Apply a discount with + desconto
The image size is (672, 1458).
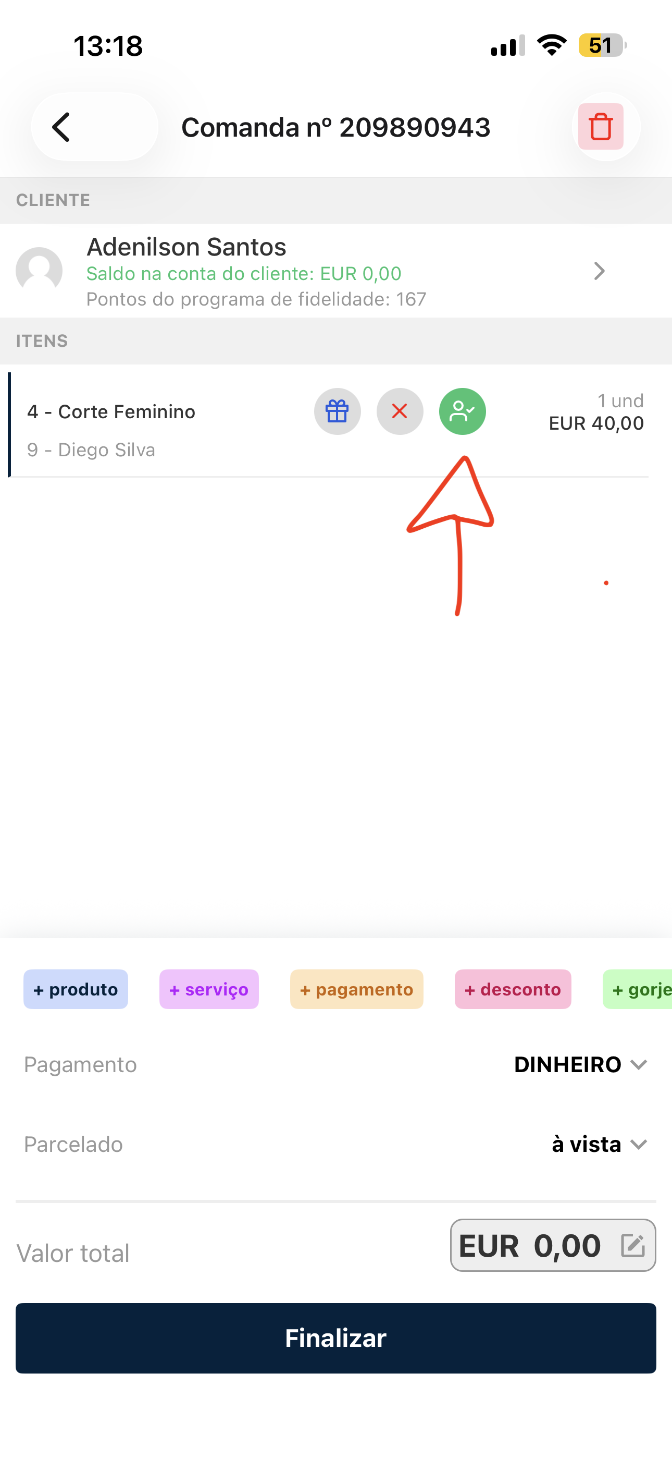pos(513,989)
